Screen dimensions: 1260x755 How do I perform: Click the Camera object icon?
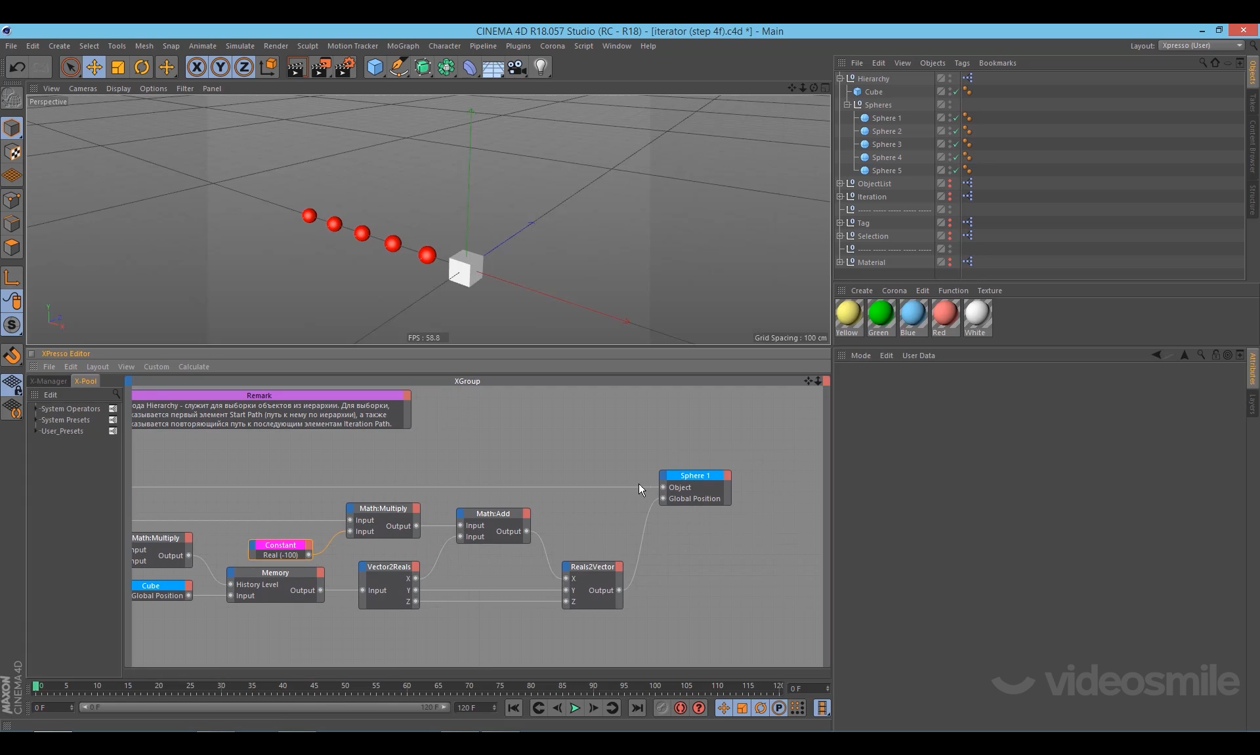click(517, 67)
